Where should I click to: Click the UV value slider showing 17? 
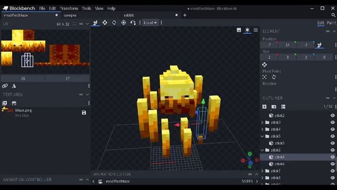pyautogui.click(x=67, y=79)
